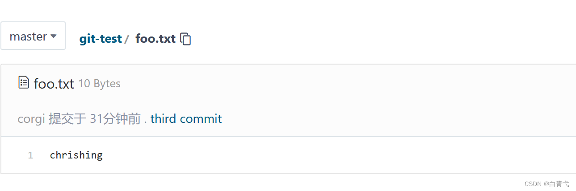This screenshot has width=576, height=191.
Task: Go to the git-test repository breadcrumb
Action: tap(101, 39)
